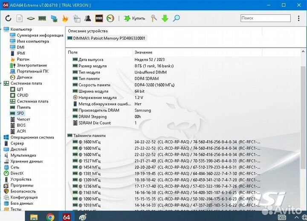
Task: Select DirectX in the left tree
Action: coord(17,173)
